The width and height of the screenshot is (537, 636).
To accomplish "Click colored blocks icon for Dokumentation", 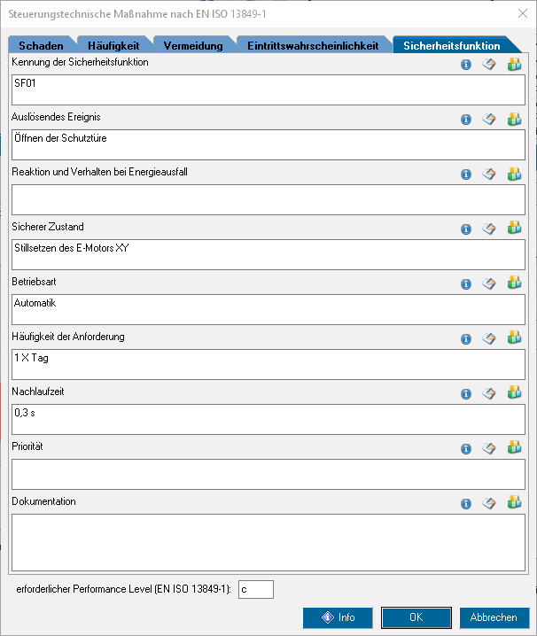I will pyautogui.click(x=514, y=503).
